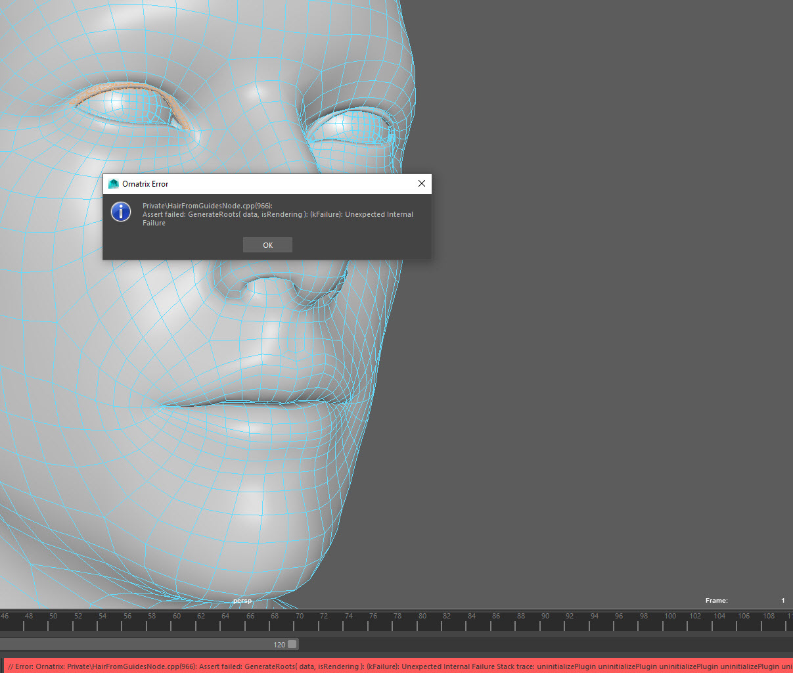Click OK in the Ornatrix Error dialog
This screenshot has height=673, width=793.
point(267,245)
